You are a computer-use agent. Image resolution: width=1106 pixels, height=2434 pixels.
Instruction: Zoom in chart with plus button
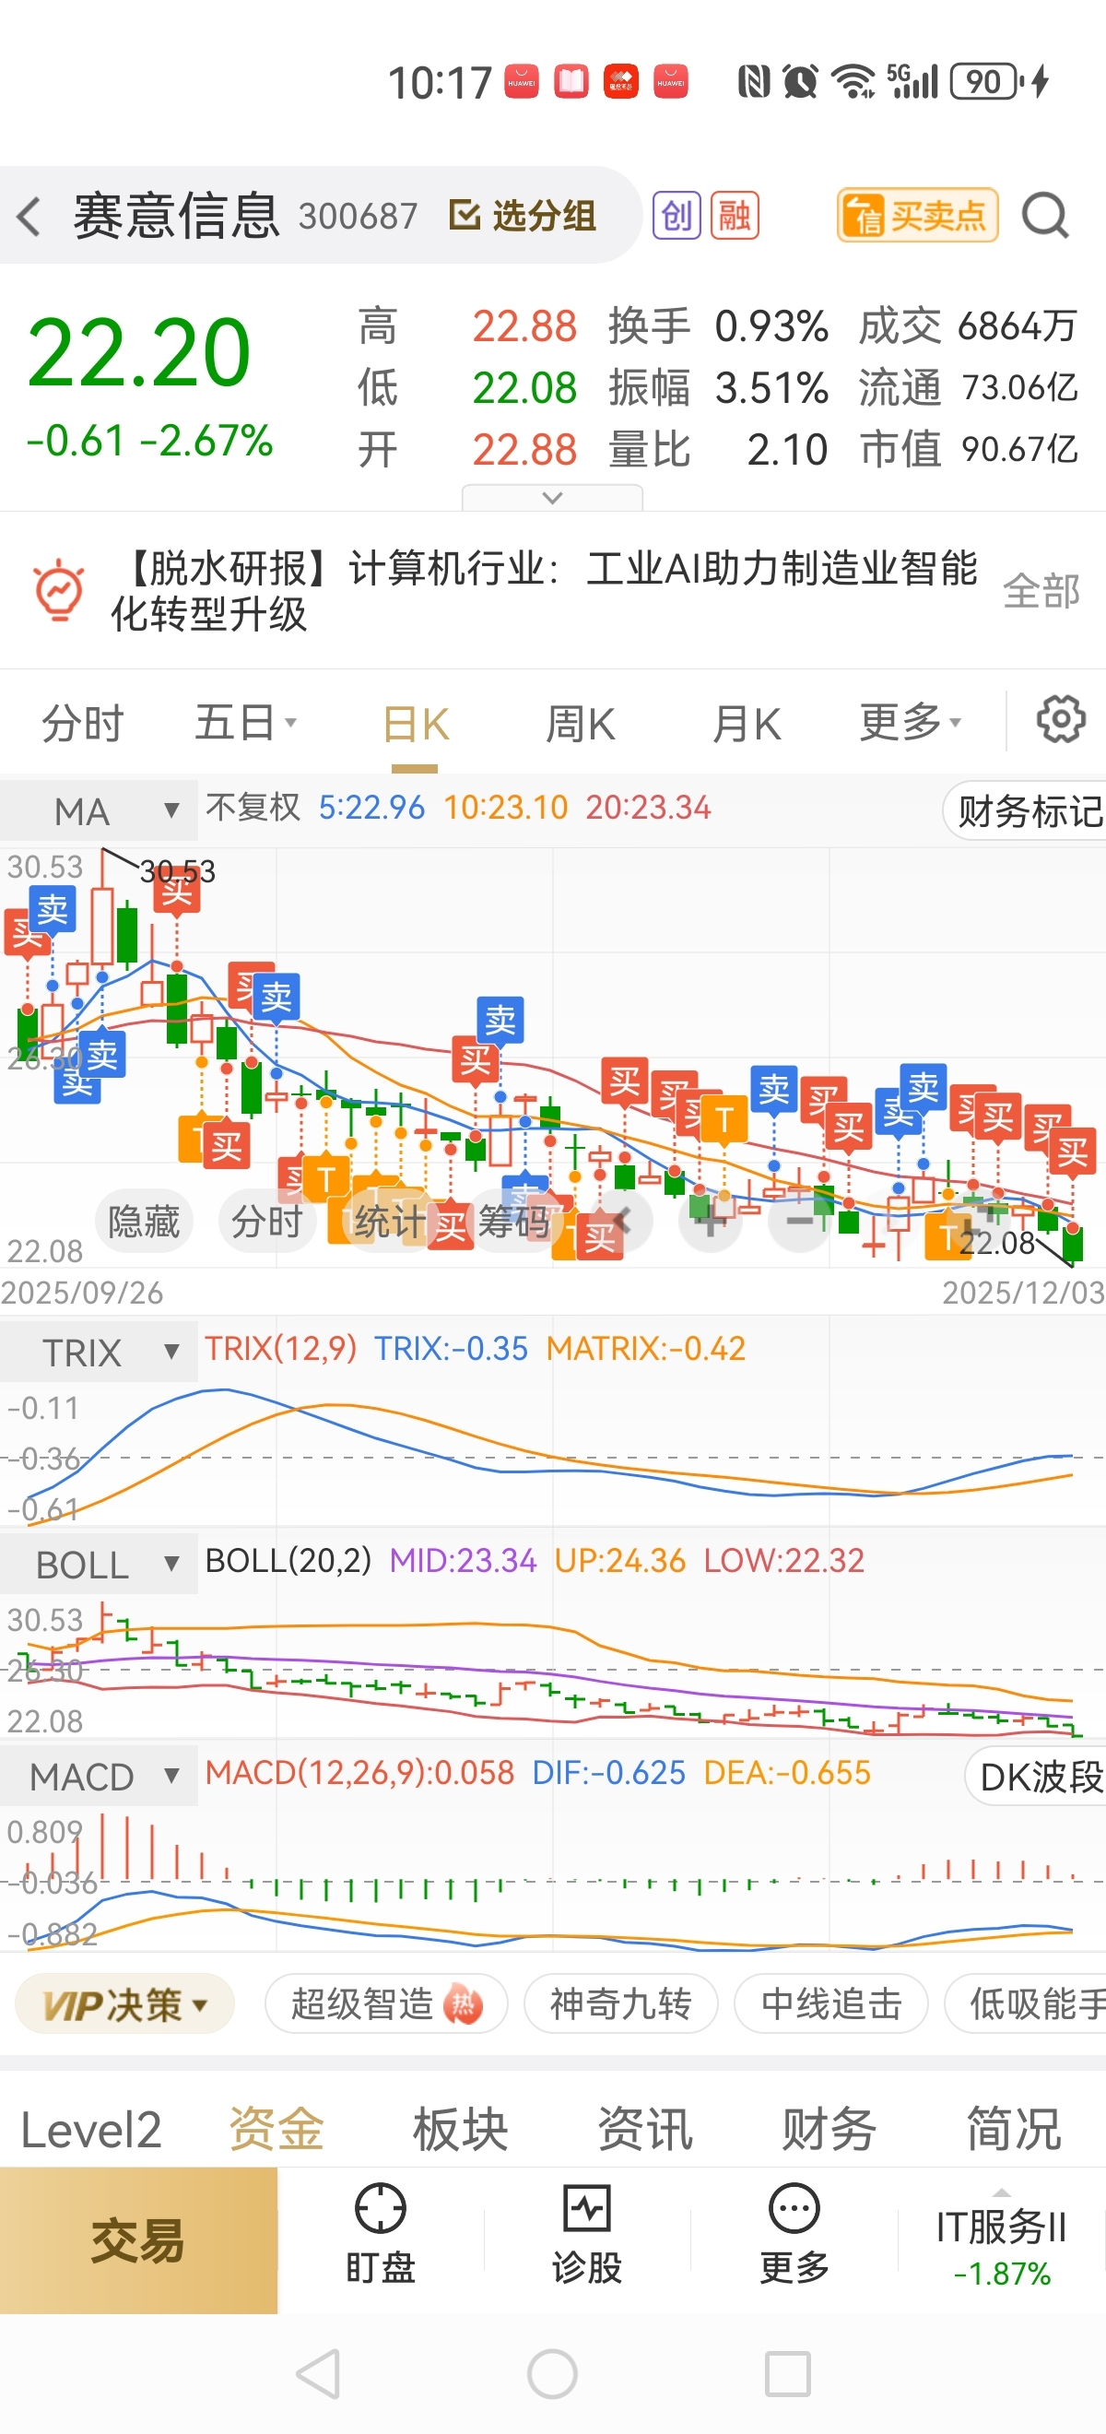point(711,1222)
